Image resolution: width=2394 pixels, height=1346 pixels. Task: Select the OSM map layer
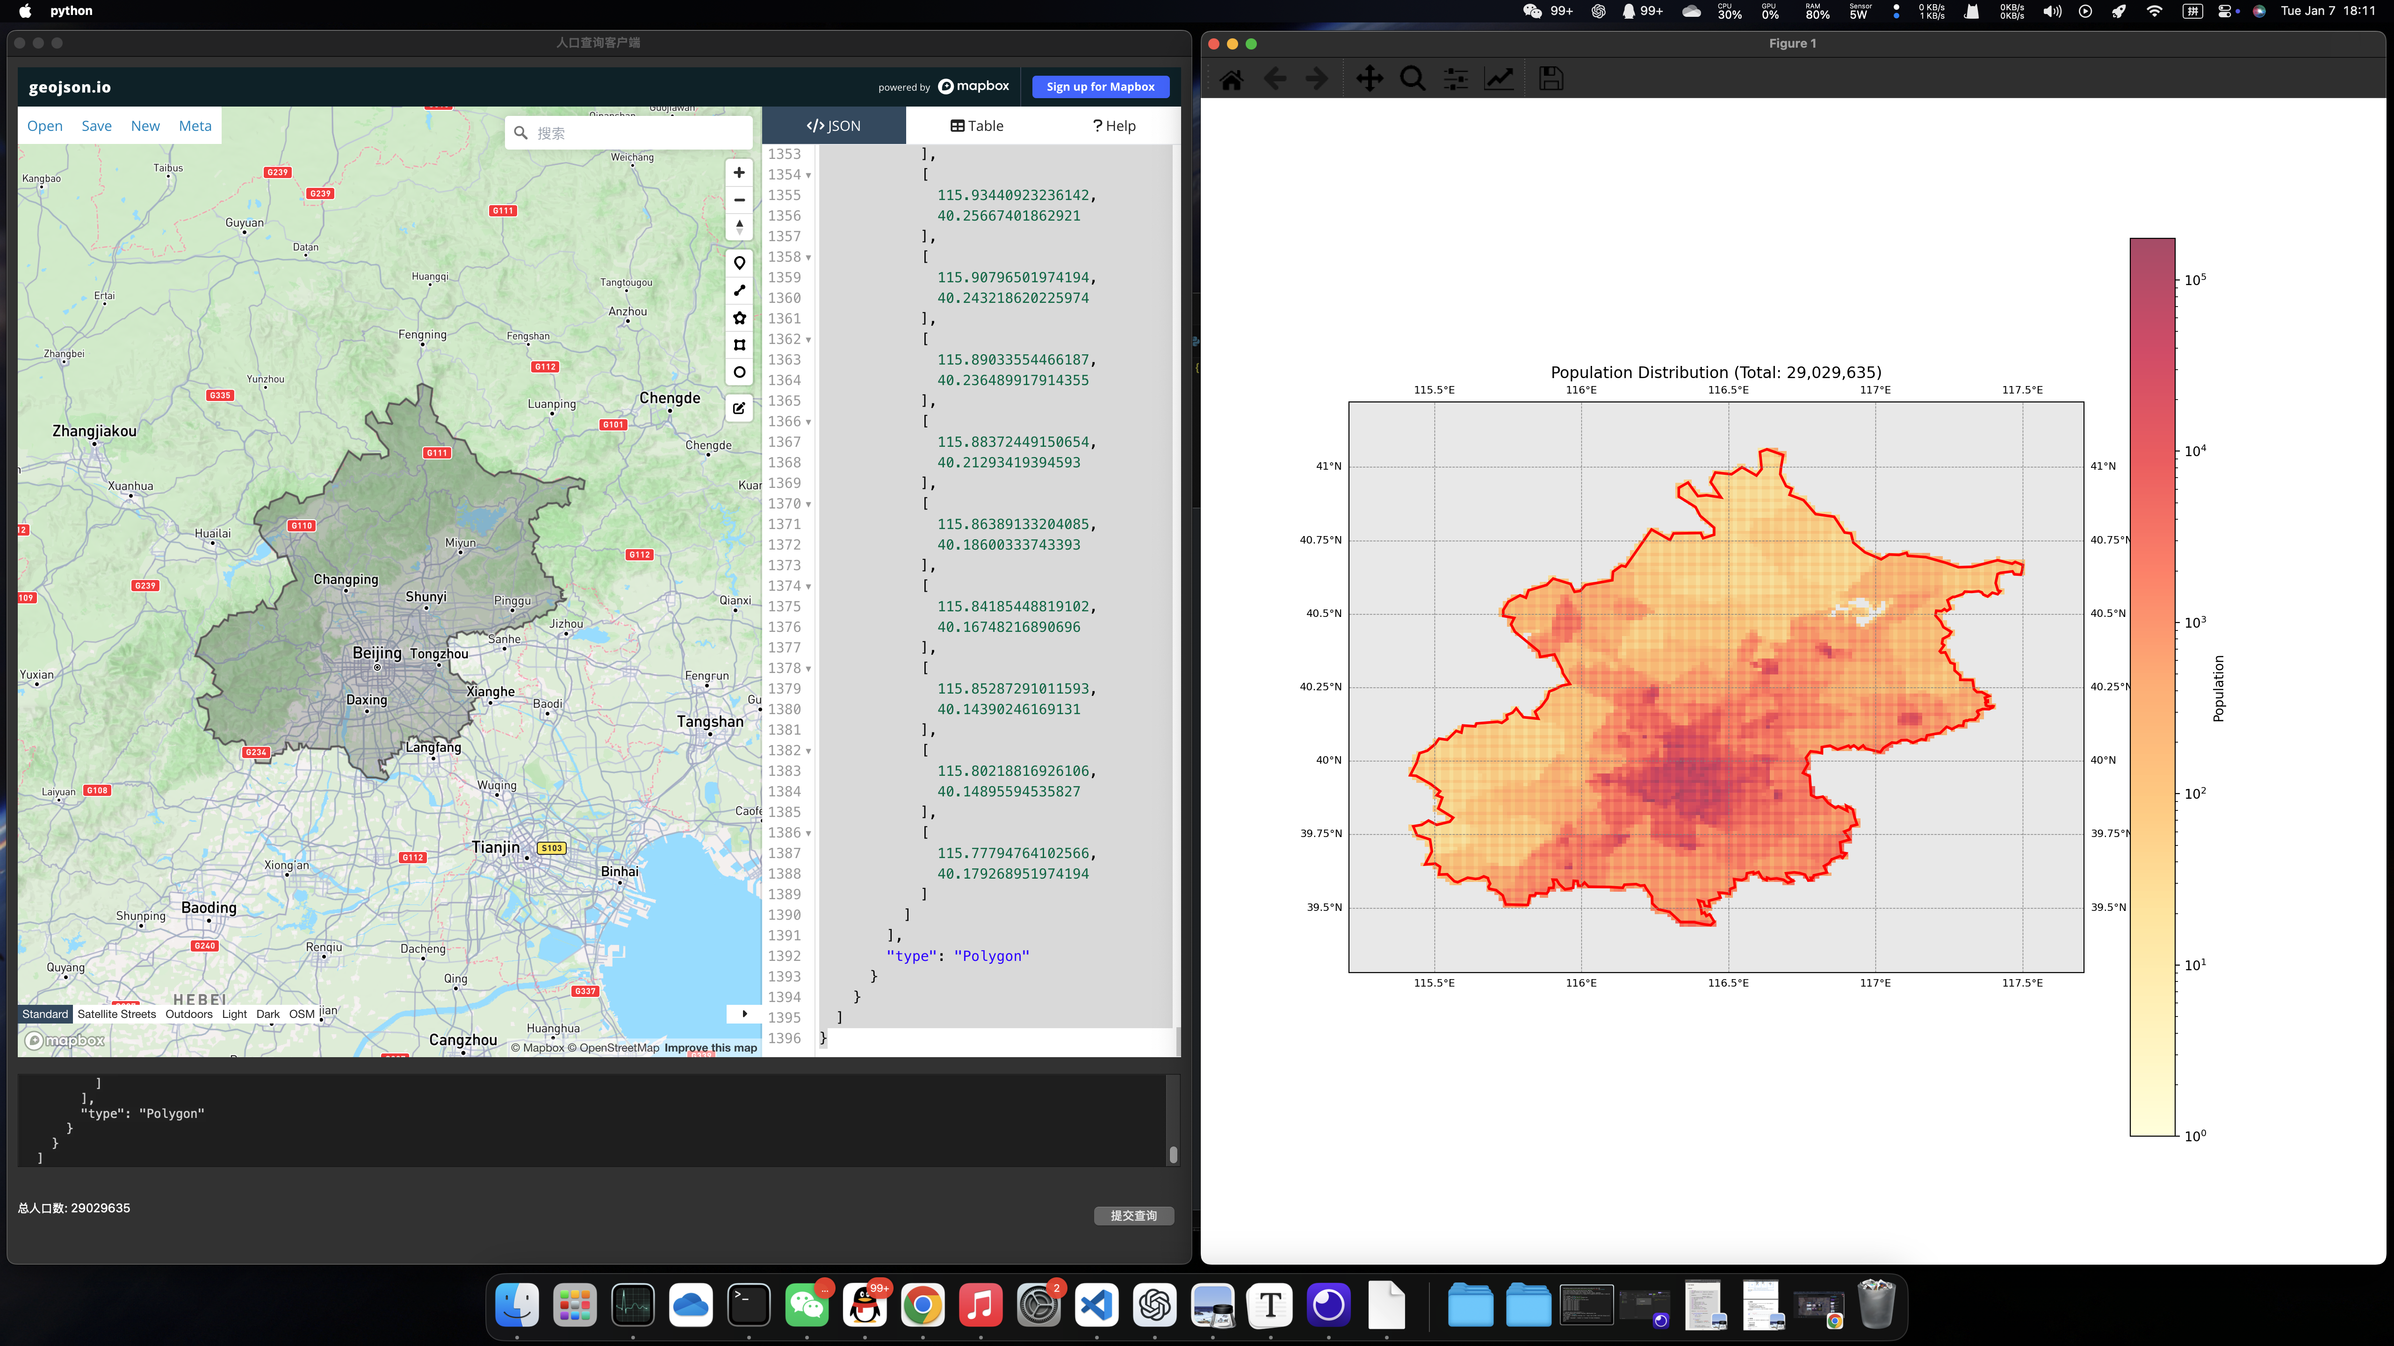[301, 1013]
